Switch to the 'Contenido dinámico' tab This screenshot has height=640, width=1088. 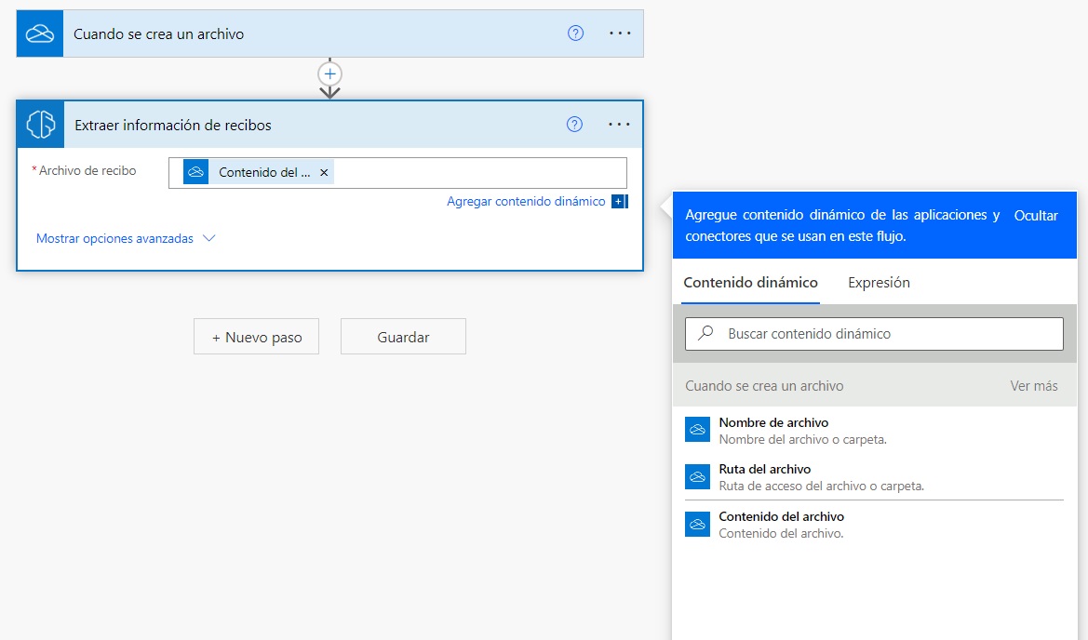[x=750, y=283]
